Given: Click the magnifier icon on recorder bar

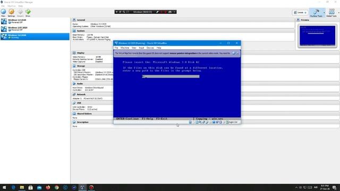Looking at the screenshot, I should click(124, 12).
